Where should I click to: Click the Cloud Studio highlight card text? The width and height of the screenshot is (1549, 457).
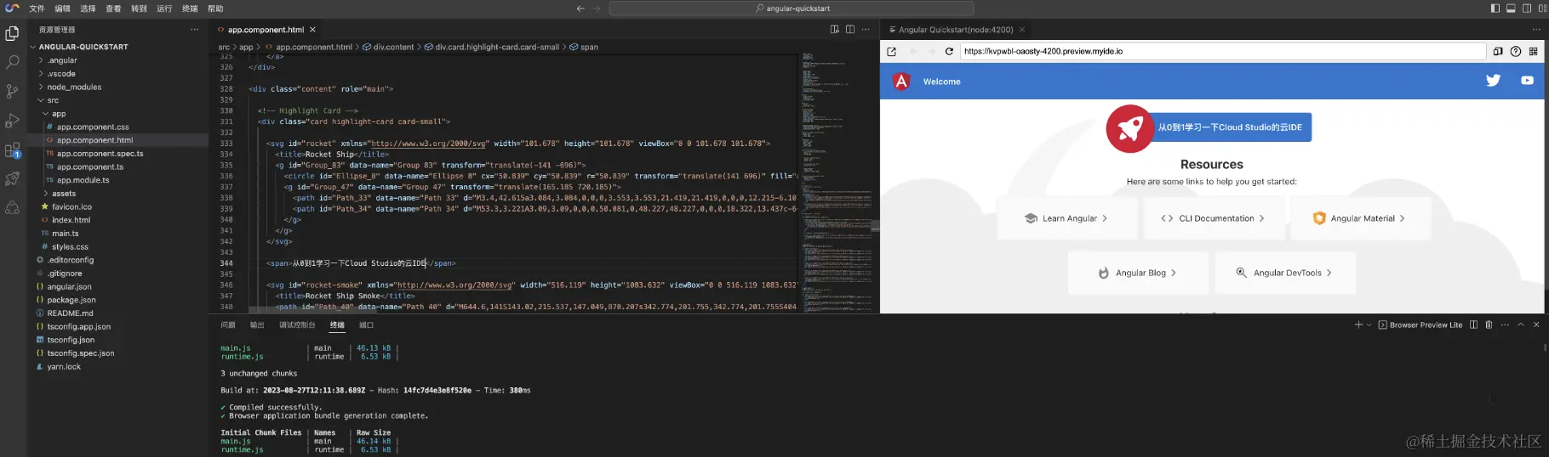coord(1230,127)
